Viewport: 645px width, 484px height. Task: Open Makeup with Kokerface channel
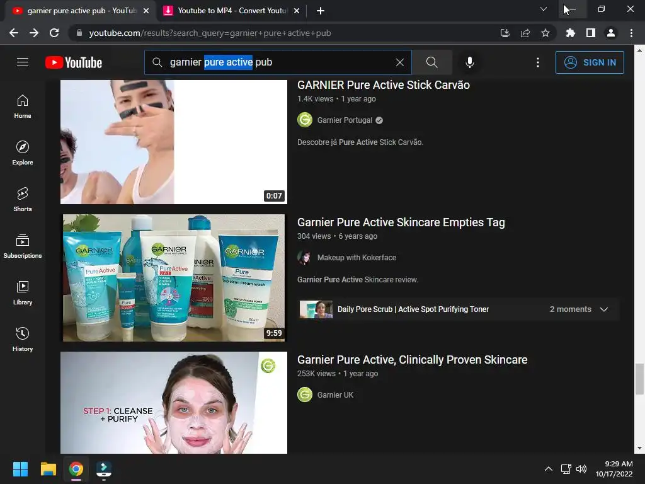[x=357, y=258]
